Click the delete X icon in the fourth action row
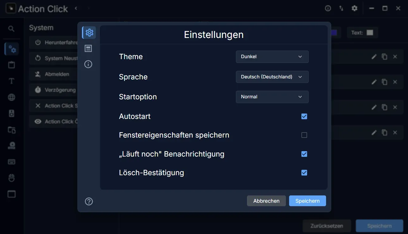 coord(395,132)
